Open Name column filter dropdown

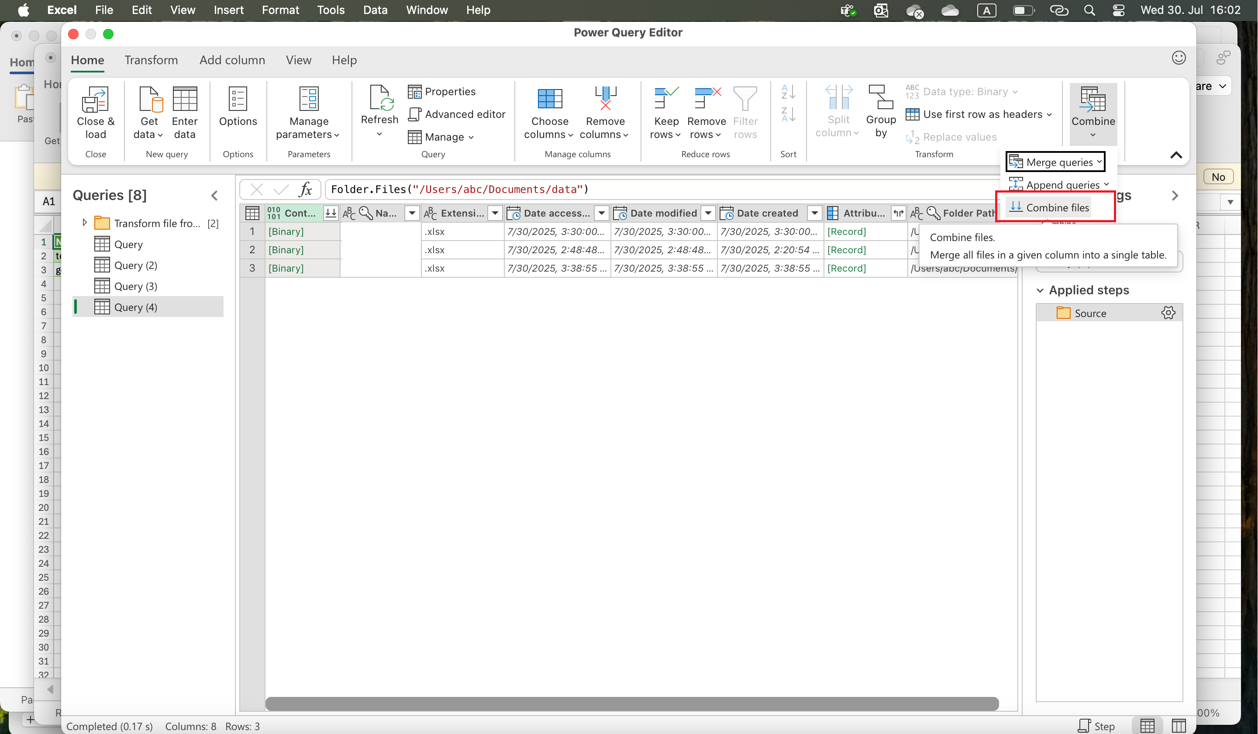[412, 213]
